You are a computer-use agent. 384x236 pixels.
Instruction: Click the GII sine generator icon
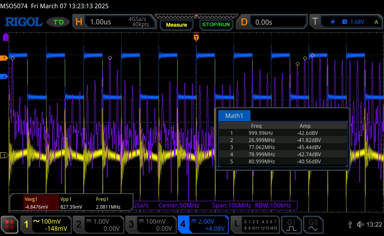313,224
